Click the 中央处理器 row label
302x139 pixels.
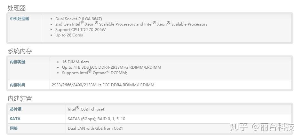20,19
